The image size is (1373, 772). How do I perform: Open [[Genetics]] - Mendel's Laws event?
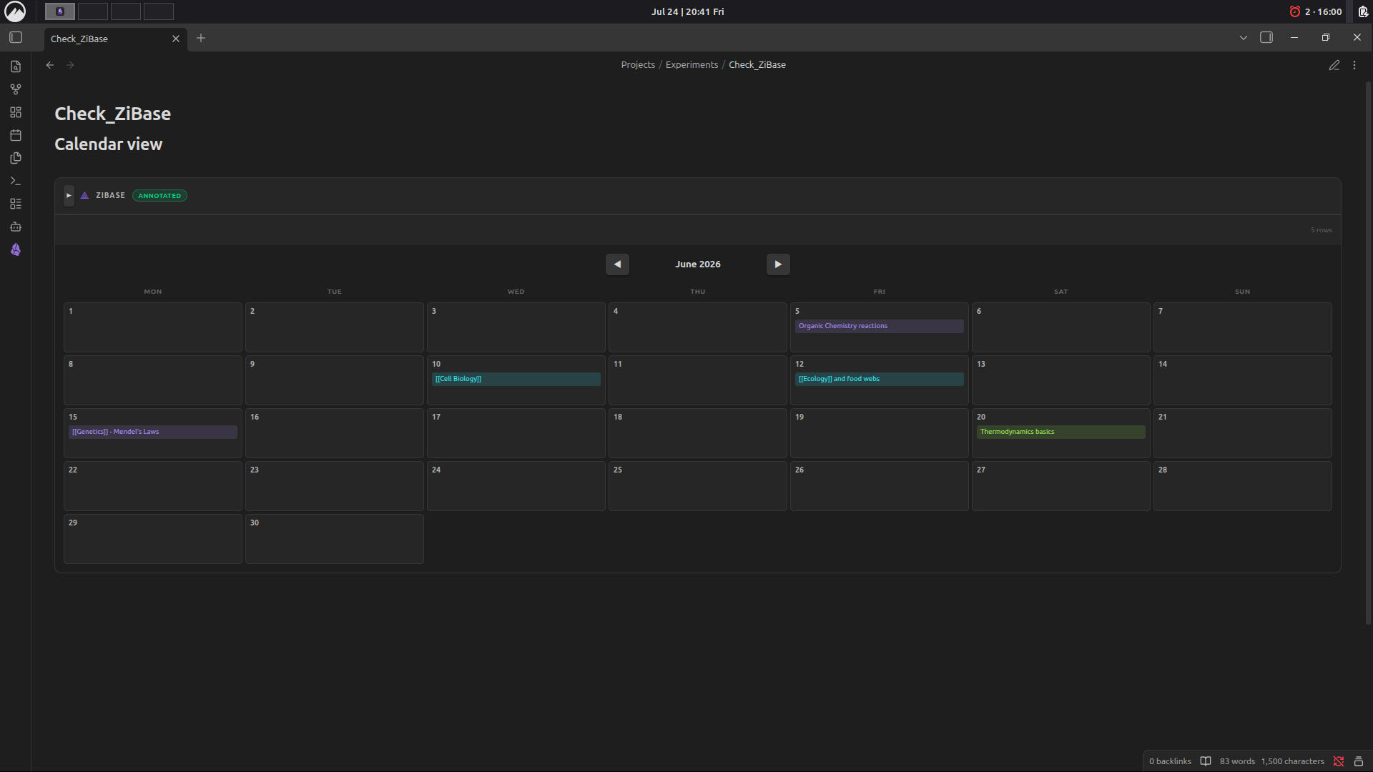pos(152,432)
